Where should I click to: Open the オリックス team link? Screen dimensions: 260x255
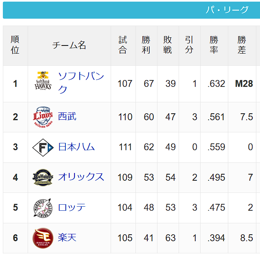[81, 177]
